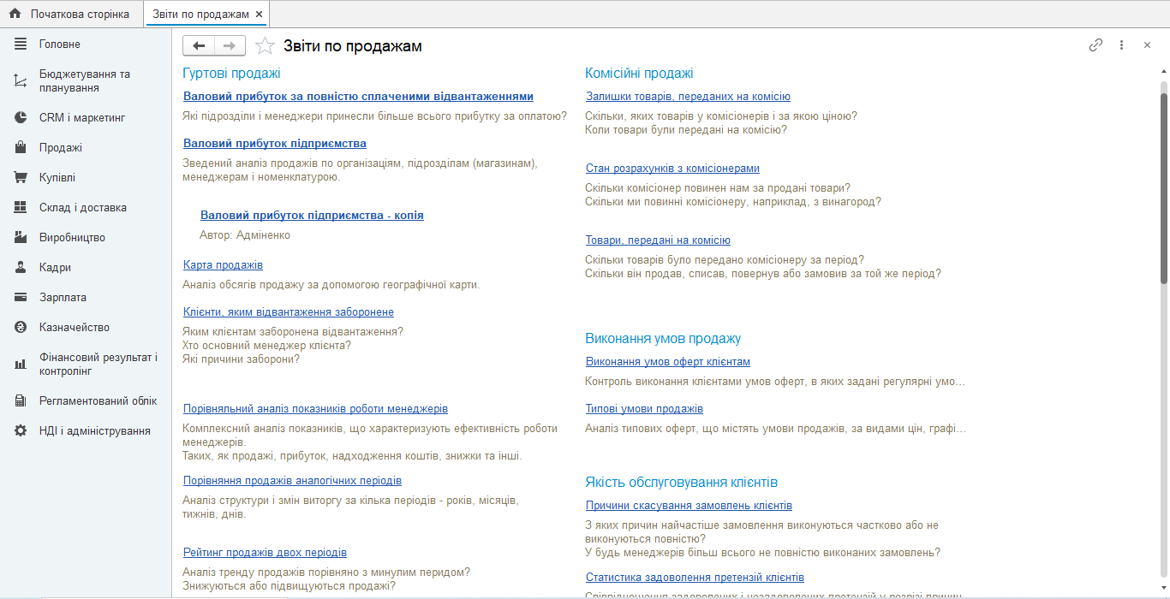This screenshot has height=599, width=1170.
Task: Close the report panel with X icon
Action: tap(1147, 45)
